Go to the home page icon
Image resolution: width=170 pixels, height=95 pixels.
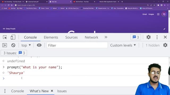click(12, 5)
